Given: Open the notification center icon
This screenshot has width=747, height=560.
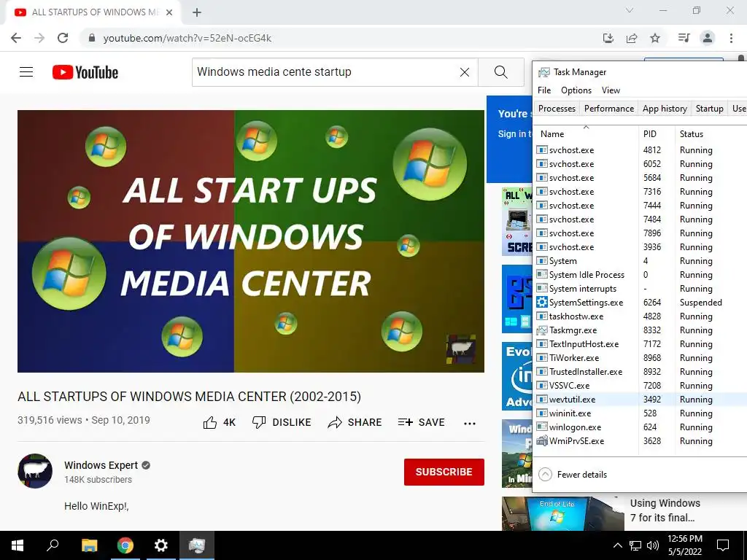Looking at the screenshot, I should (723, 545).
